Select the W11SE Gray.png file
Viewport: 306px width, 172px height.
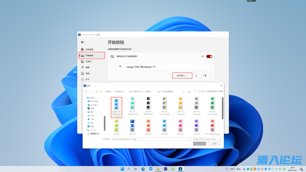click(196, 106)
